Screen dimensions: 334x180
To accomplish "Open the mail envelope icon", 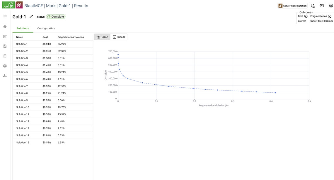I will (322, 6).
